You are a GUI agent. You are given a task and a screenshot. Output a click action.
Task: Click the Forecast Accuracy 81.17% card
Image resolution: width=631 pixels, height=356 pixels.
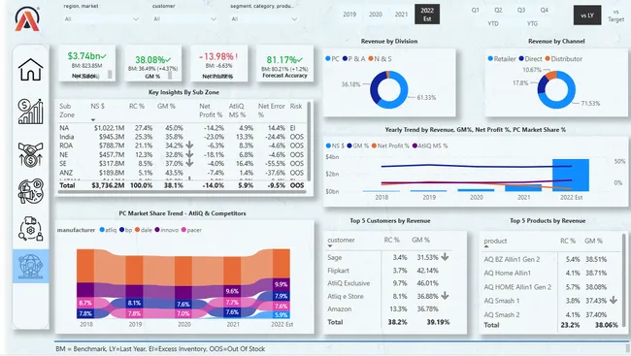tap(284, 63)
